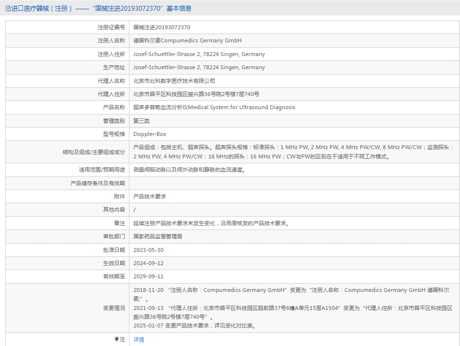Screen dimensions: 460x346
Task: Click the document icon in the page header
Action: pos(8,8)
